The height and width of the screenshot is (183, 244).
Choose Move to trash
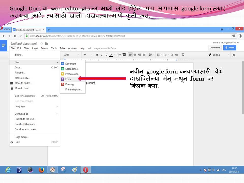(35, 88)
